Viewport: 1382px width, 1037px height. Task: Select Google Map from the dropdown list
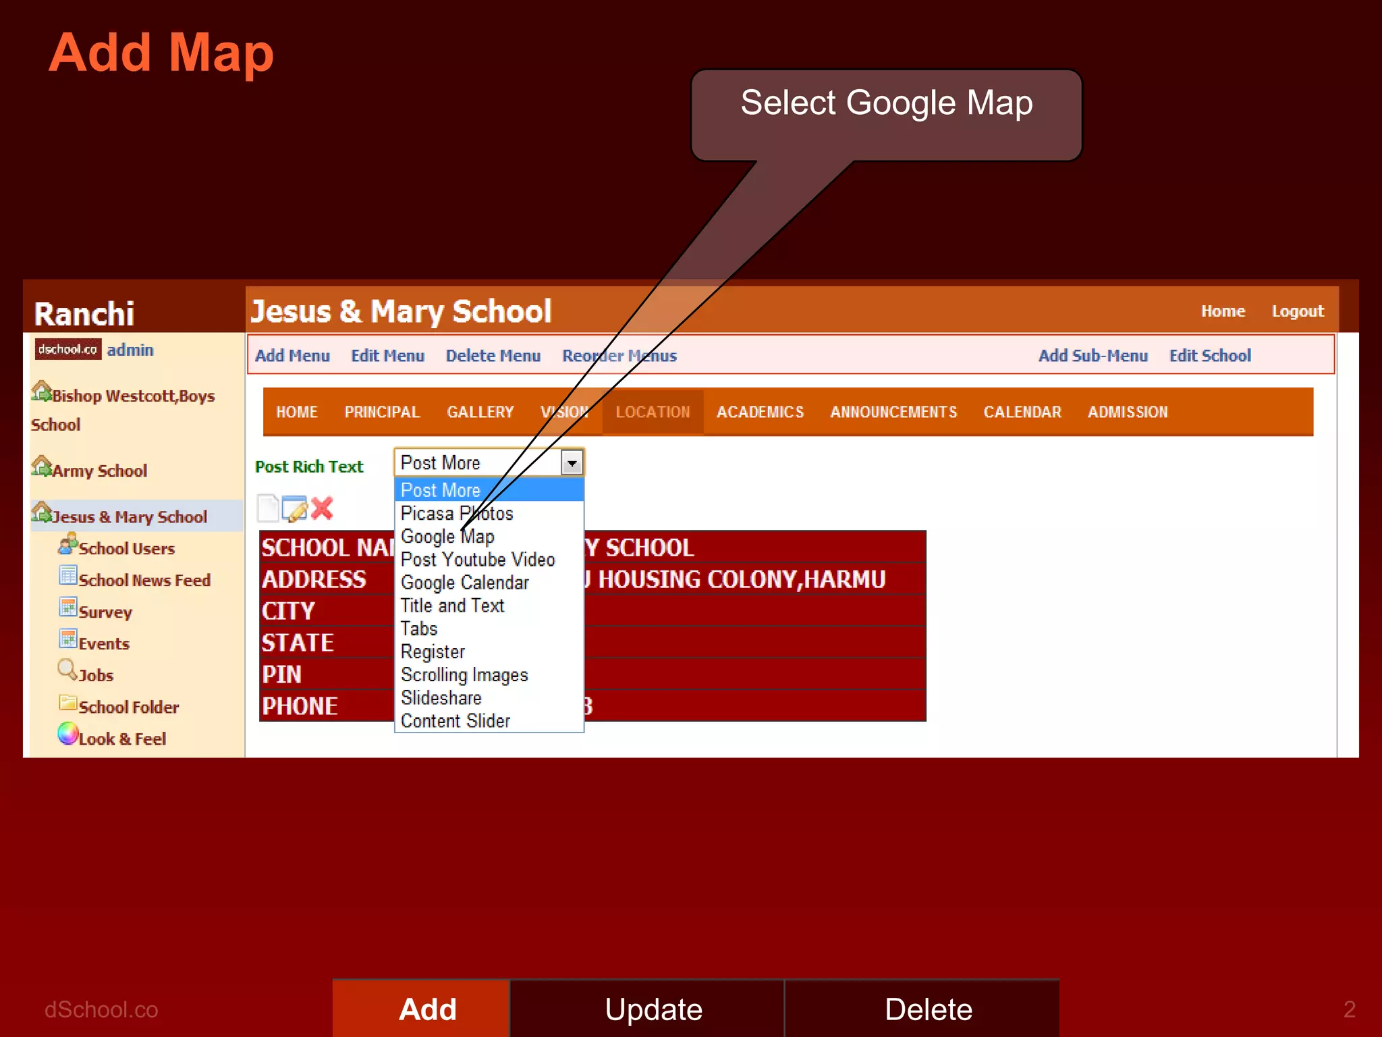(x=447, y=537)
